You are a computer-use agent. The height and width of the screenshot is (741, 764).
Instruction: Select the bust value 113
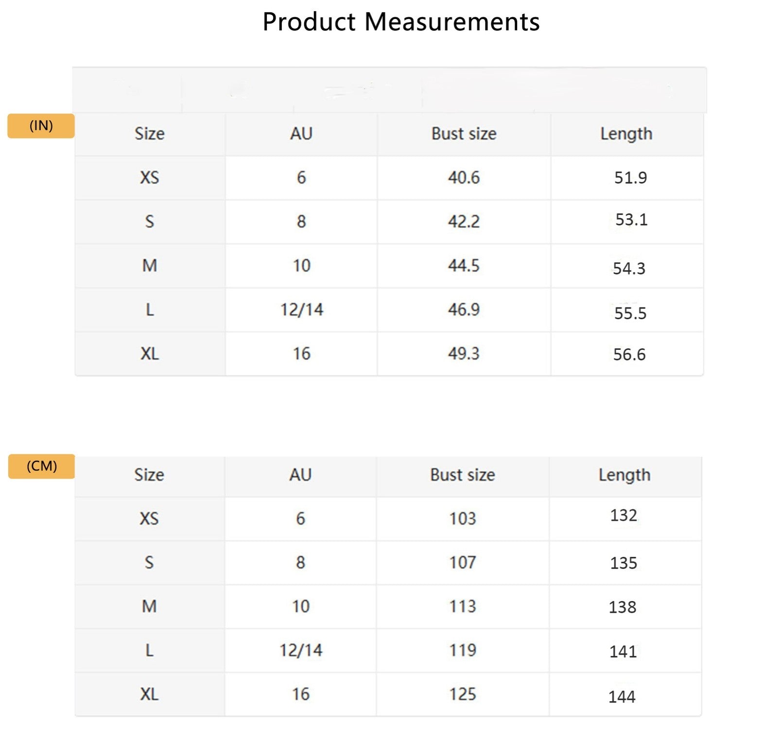click(462, 606)
